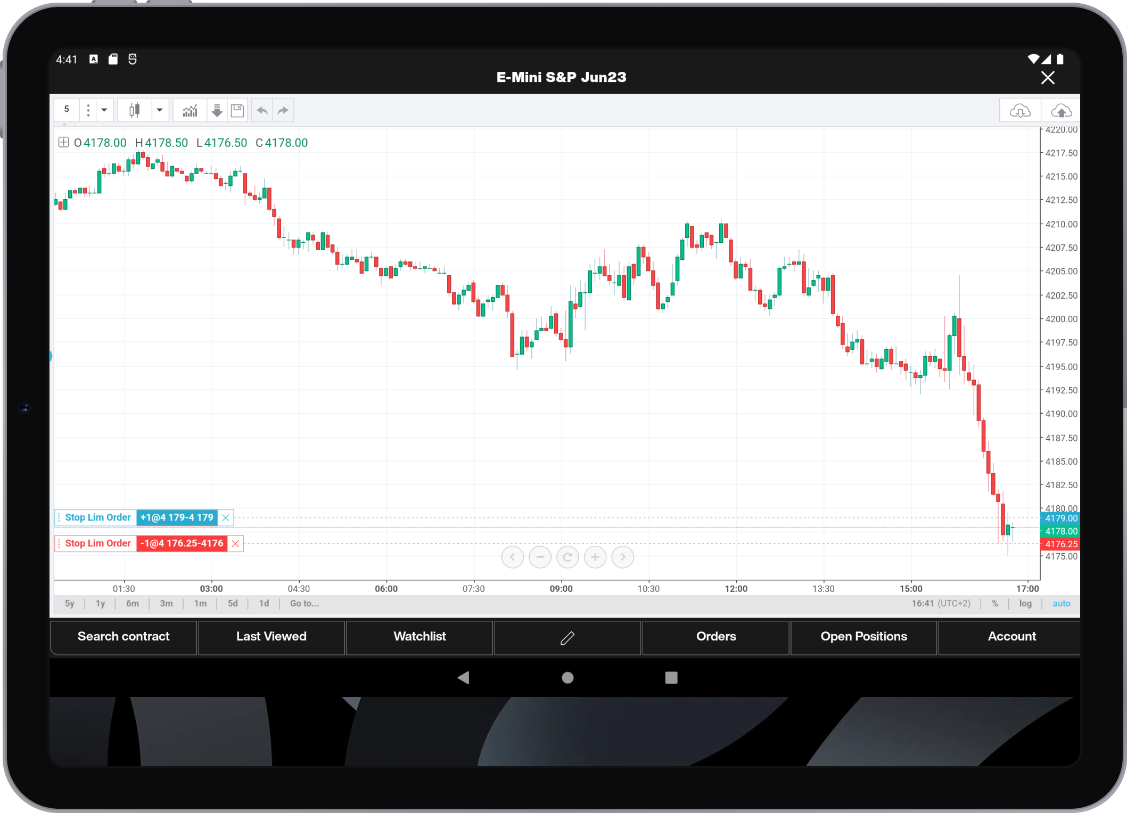
Task: Set time range to 1m
Action: (201, 604)
